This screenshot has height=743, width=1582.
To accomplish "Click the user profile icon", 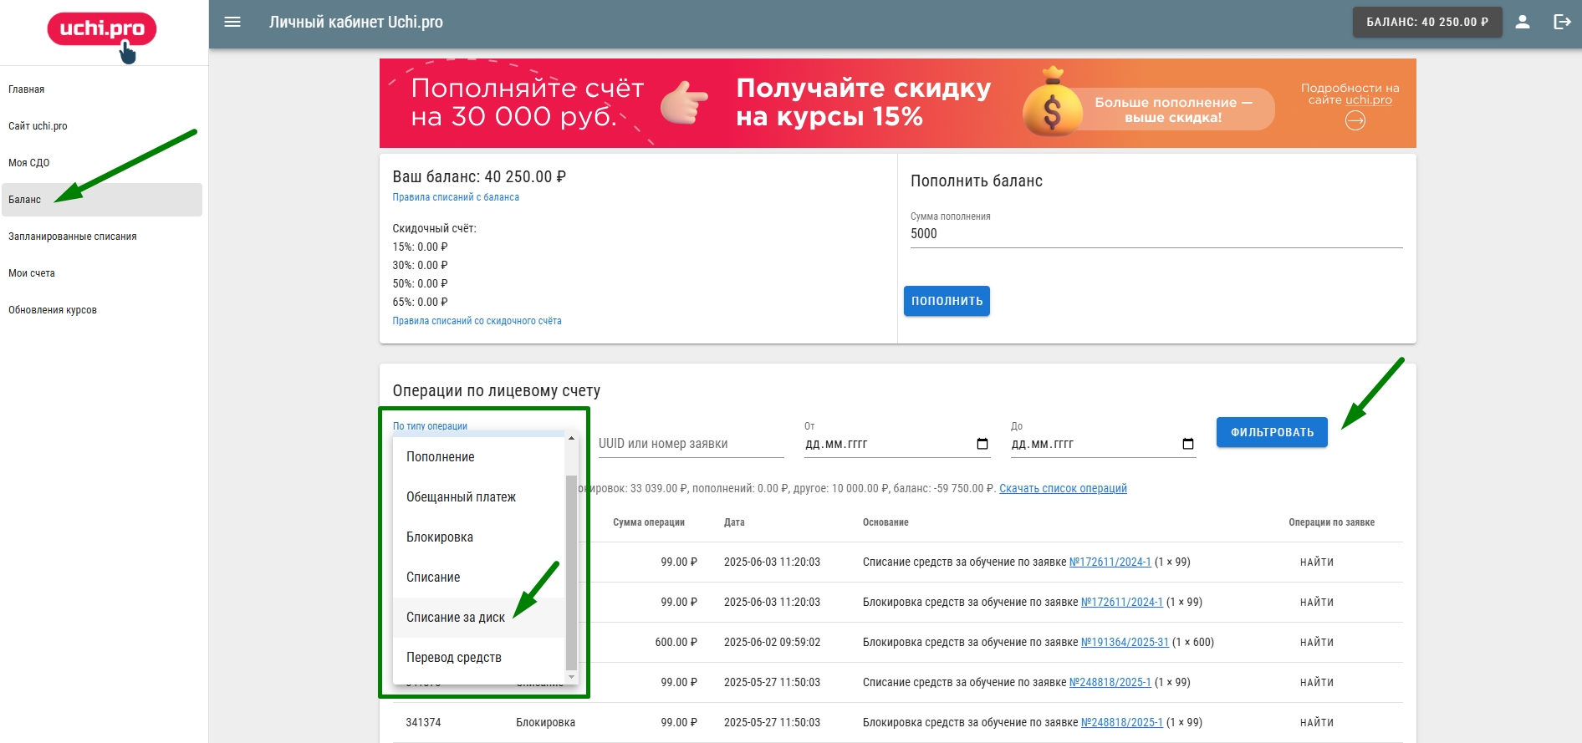I will [1523, 22].
